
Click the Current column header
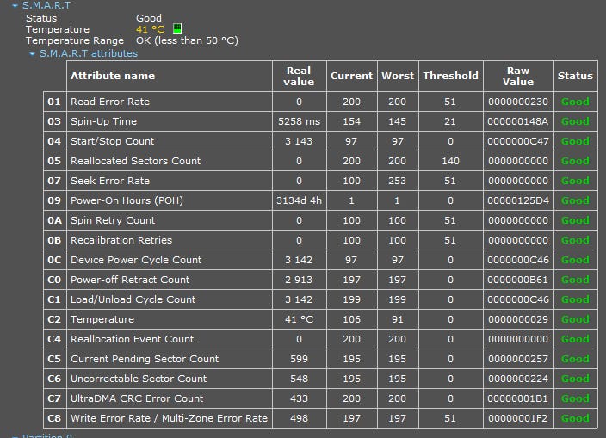point(351,76)
